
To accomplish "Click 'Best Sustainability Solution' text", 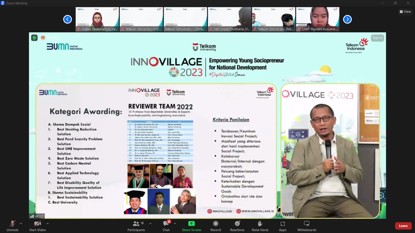I will (80, 197).
